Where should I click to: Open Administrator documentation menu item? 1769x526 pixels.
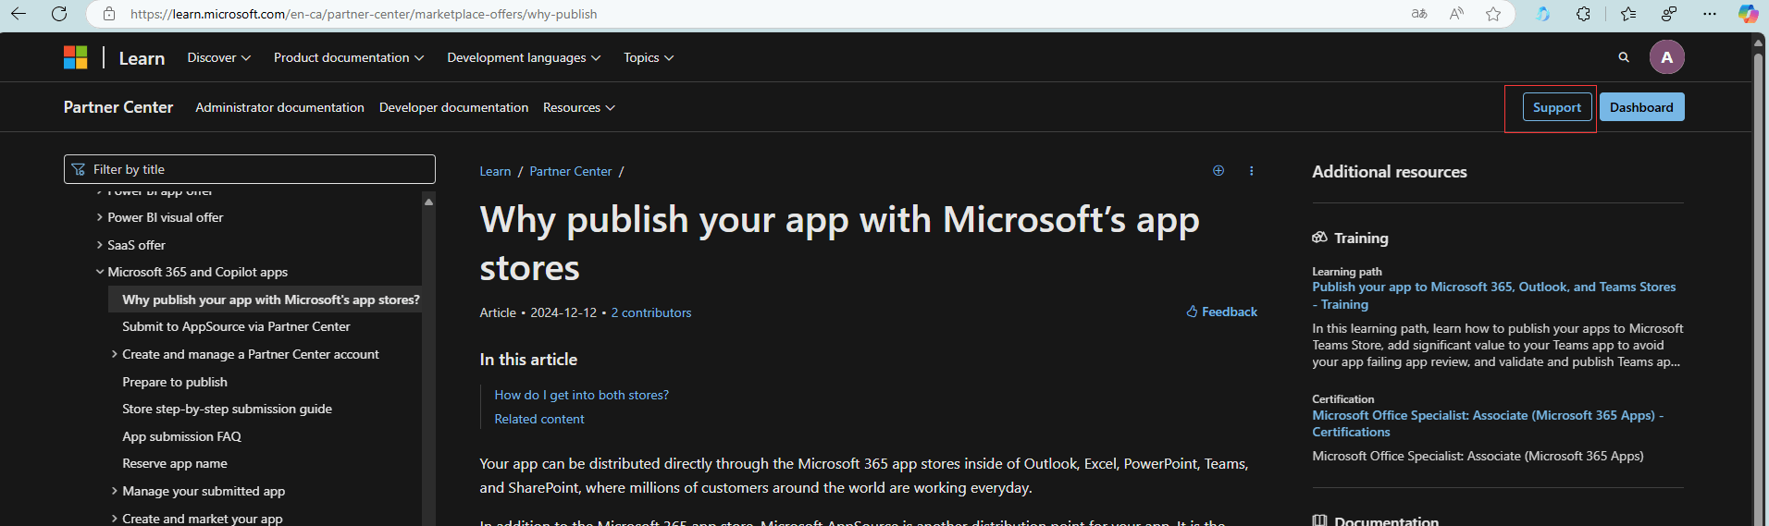279,107
